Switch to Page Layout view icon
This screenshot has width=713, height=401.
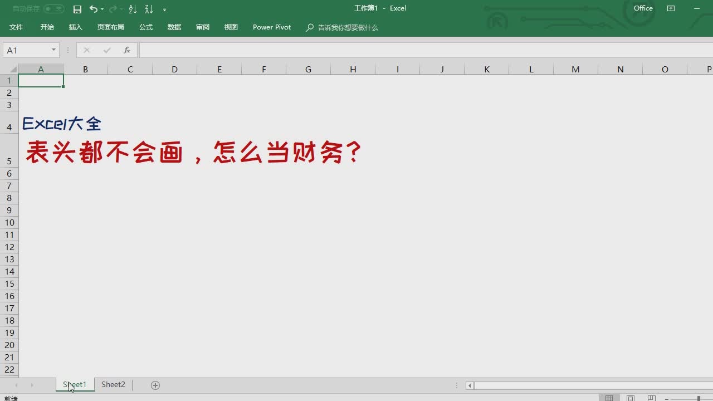click(630, 398)
